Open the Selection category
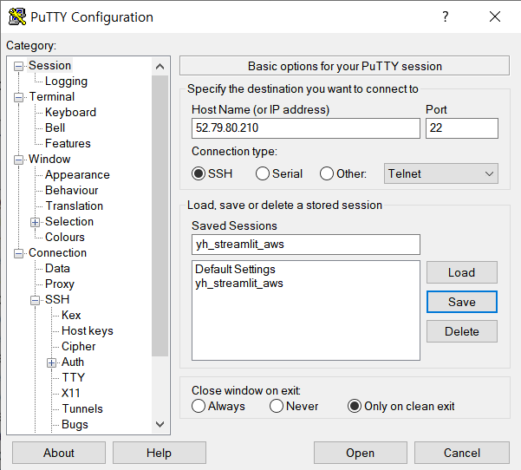Image resolution: width=521 pixels, height=470 pixels. tap(69, 222)
